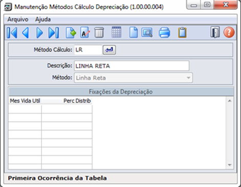The image size is (241, 187).
Task: Add a new record with the plus icon
Action: pyautogui.click(x=71, y=33)
